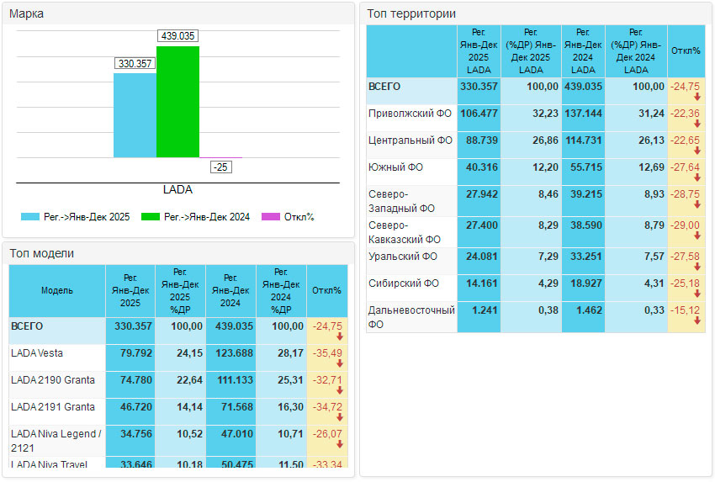Select the Топ модели panel title
This screenshot has width=715, height=482.
click(42, 253)
